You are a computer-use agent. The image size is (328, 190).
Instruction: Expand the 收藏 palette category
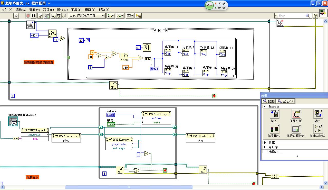coord(265,142)
